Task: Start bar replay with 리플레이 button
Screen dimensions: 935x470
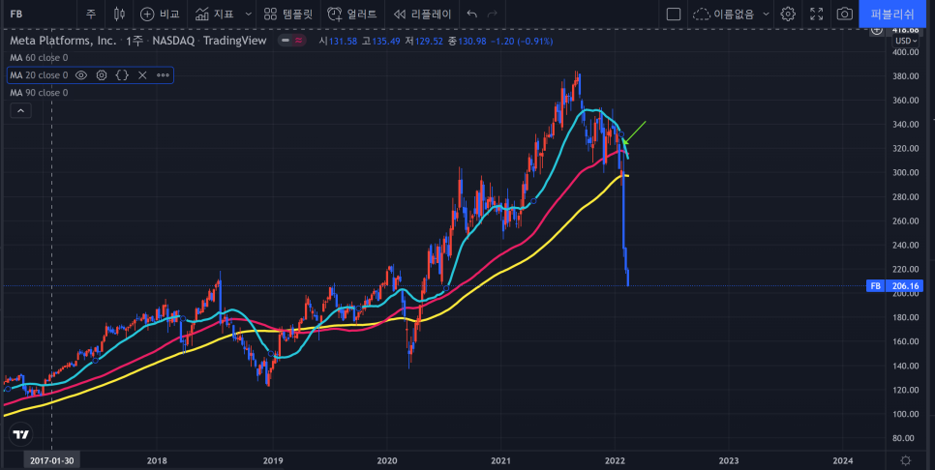Action: pyautogui.click(x=423, y=14)
